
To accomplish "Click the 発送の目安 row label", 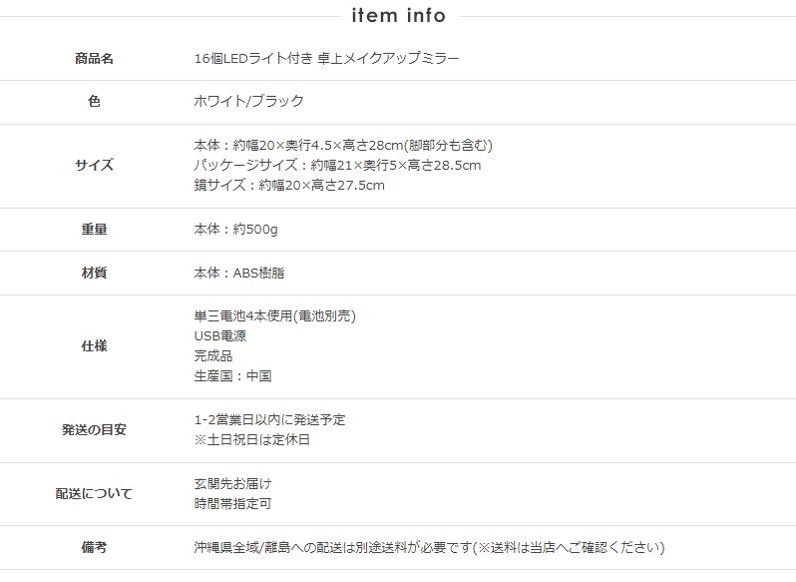I will 94,430.
